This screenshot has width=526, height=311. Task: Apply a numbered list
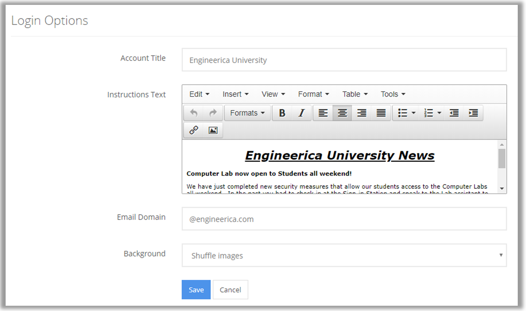point(428,113)
